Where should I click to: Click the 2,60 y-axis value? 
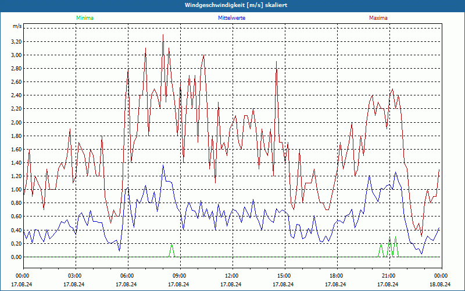click(x=16, y=82)
